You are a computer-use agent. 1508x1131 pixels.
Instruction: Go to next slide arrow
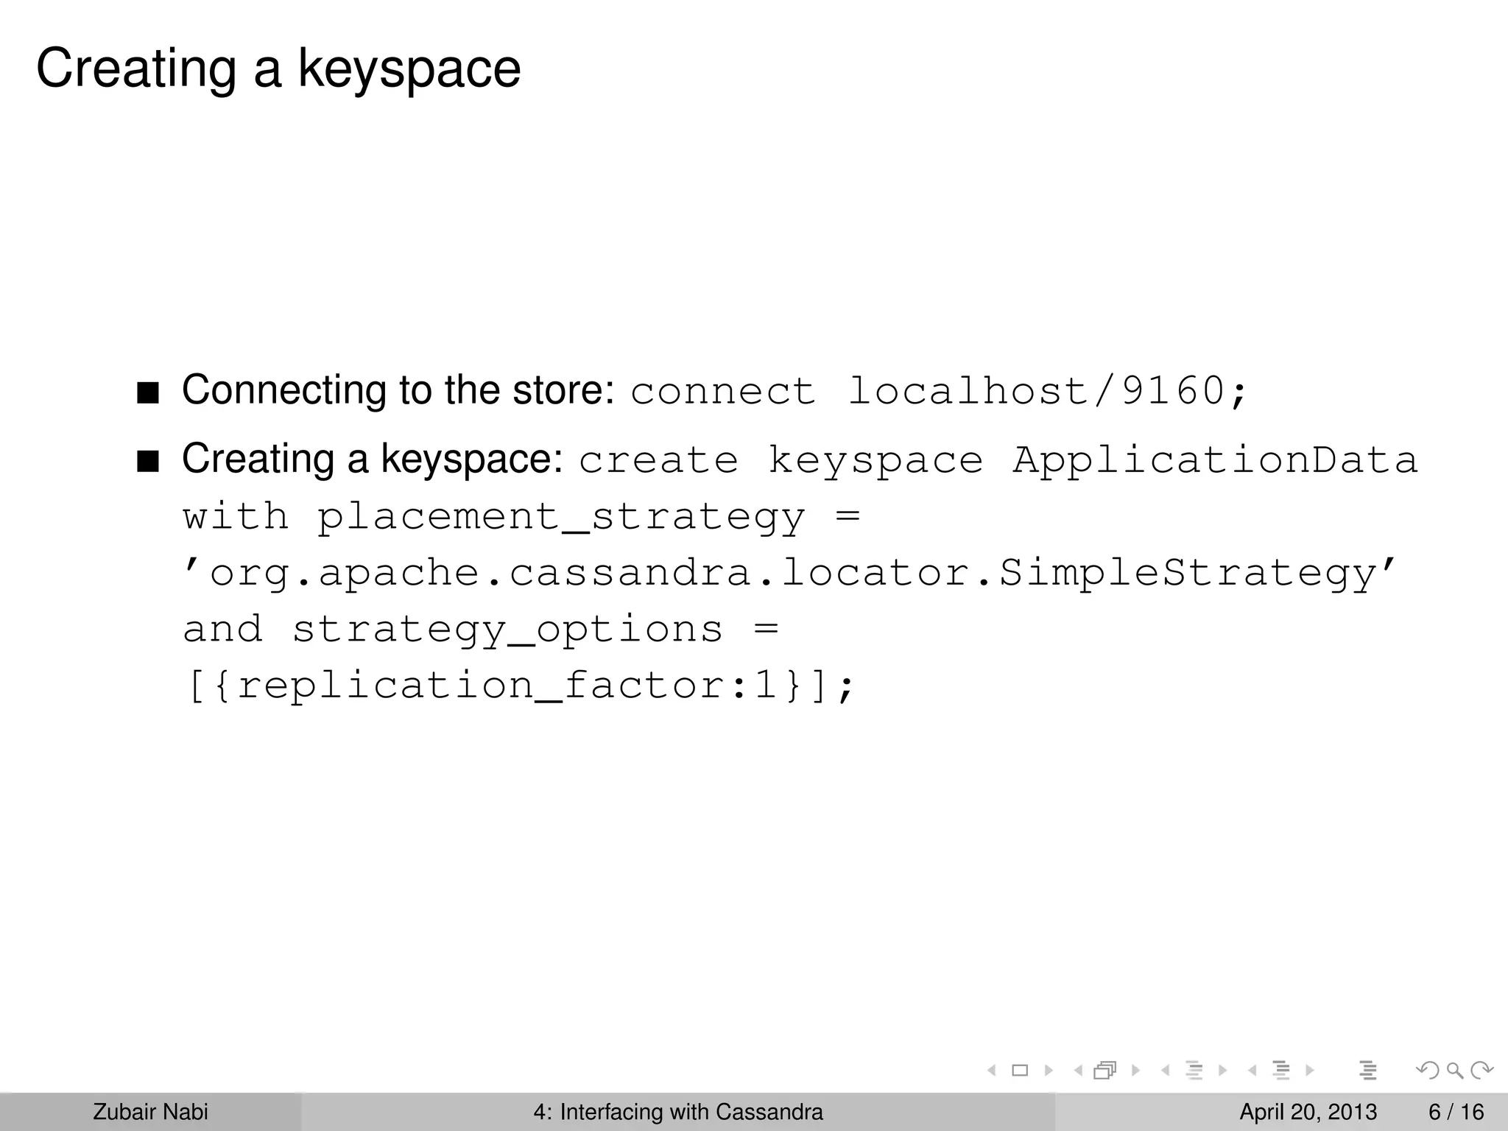(1049, 1071)
